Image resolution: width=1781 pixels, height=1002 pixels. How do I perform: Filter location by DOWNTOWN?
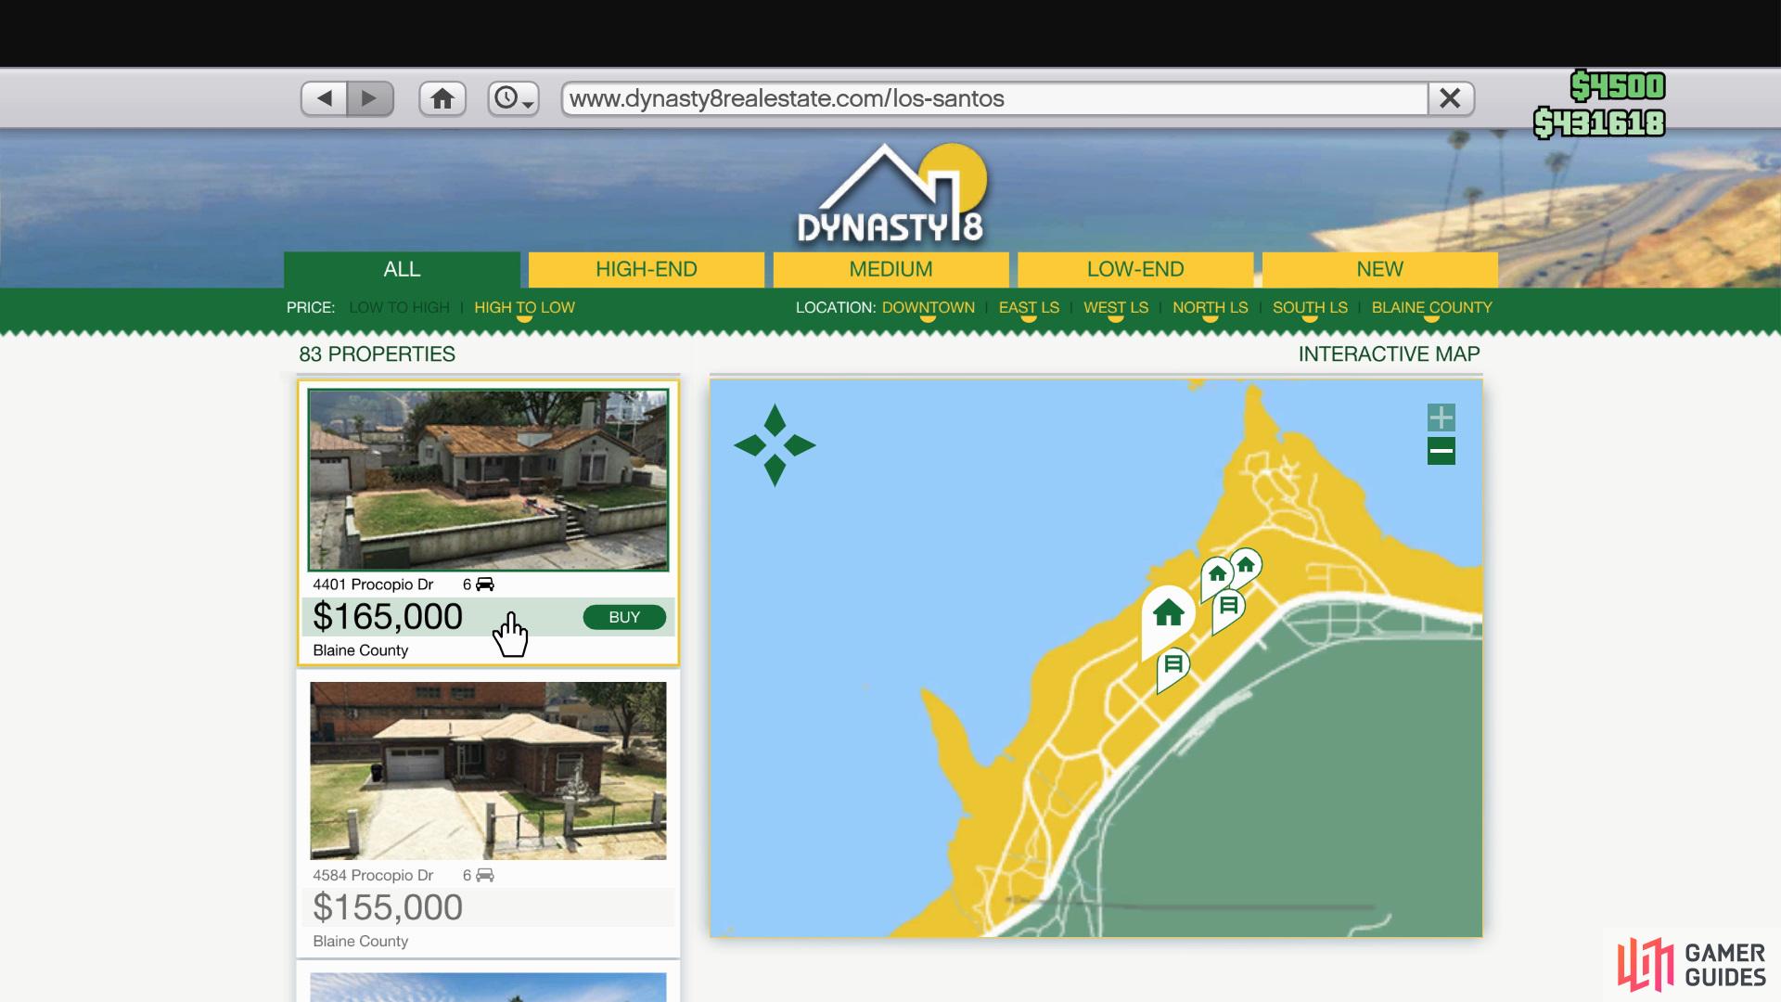[x=928, y=307]
